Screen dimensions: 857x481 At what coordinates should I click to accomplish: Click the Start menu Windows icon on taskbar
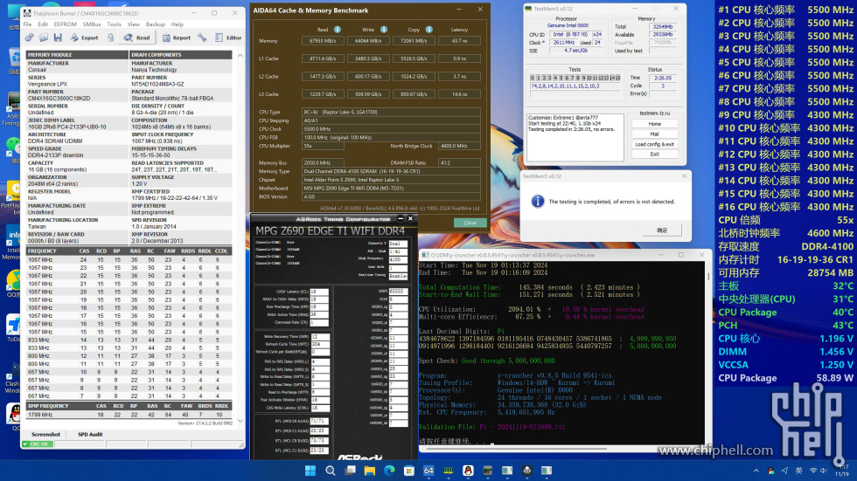310,471
